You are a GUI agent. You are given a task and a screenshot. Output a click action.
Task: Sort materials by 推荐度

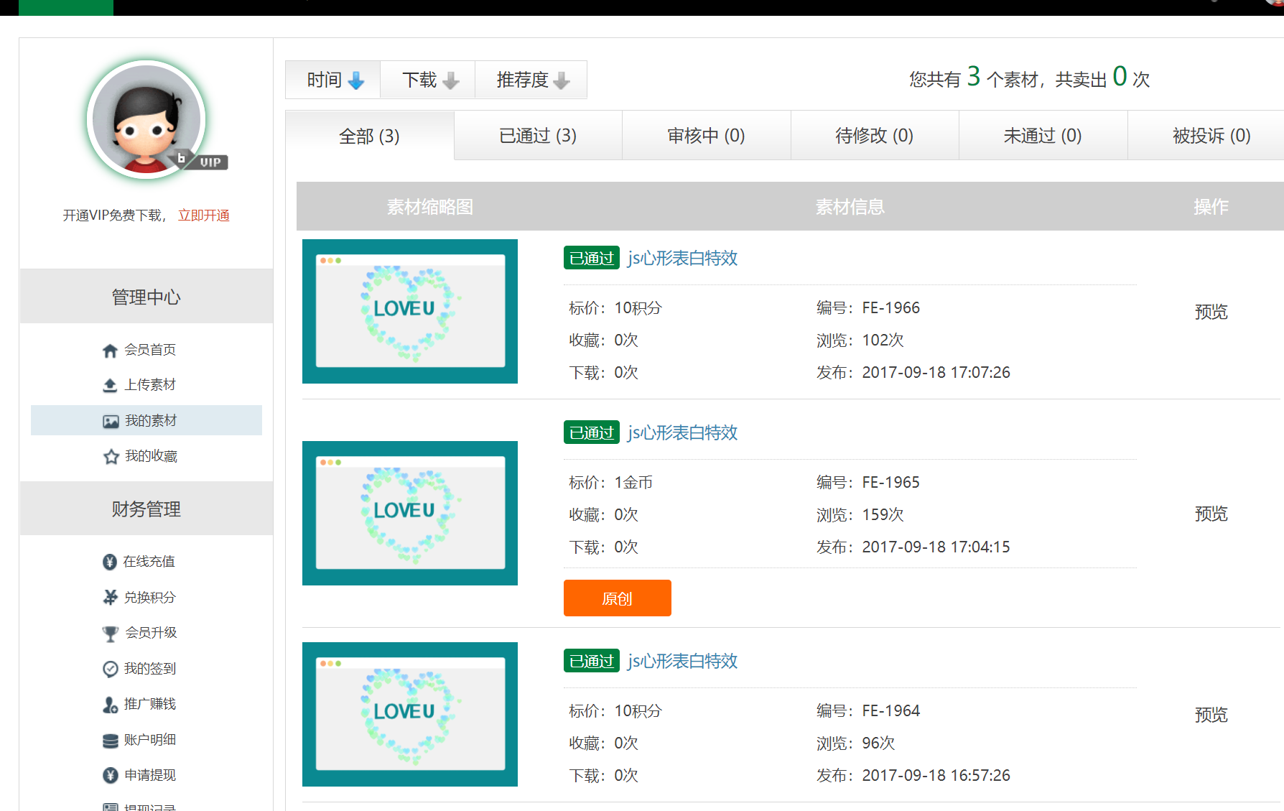(x=531, y=80)
